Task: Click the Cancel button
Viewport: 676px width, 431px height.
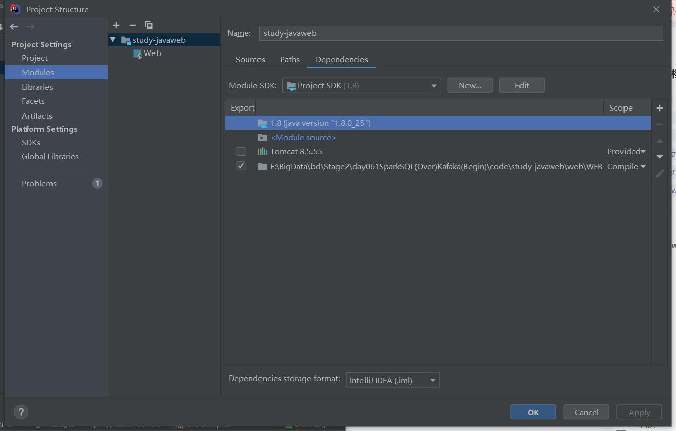Action: click(586, 412)
